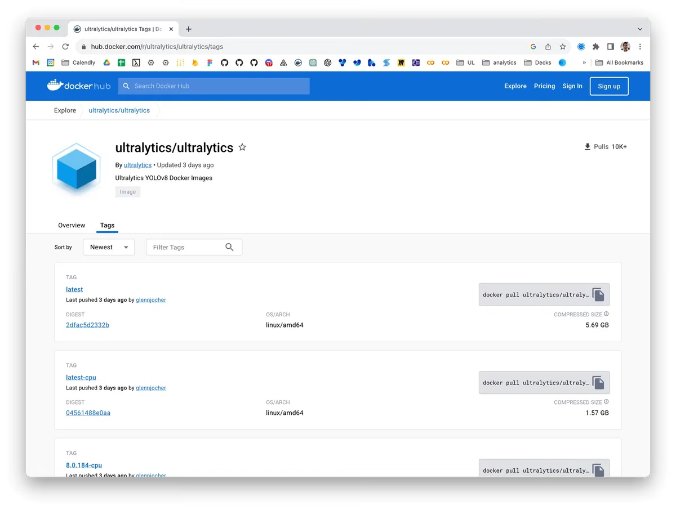Screen dimensions: 676x511
Task: Open a new browser tab
Action: [189, 29]
